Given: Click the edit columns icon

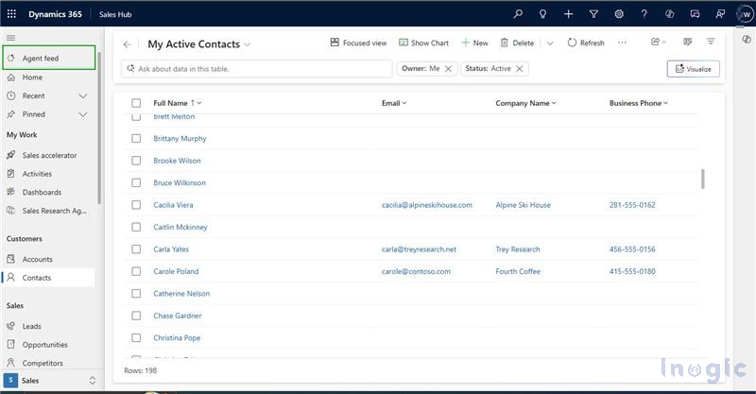Looking at the screenshot, I should click(x=688, y=42).
